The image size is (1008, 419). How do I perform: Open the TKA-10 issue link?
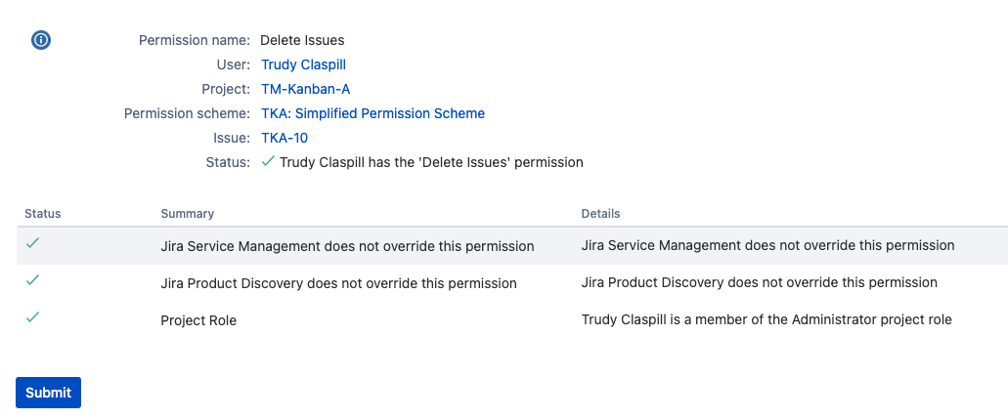[x=285, y=138]
